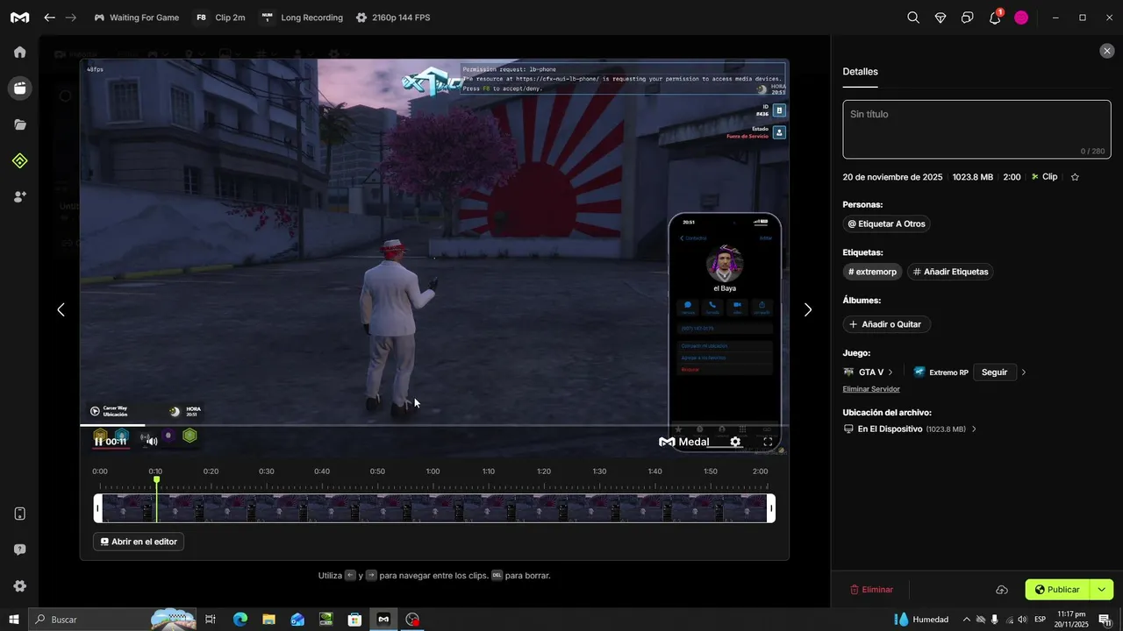Expand the GTA V game chevron

(x=891, y=372)
